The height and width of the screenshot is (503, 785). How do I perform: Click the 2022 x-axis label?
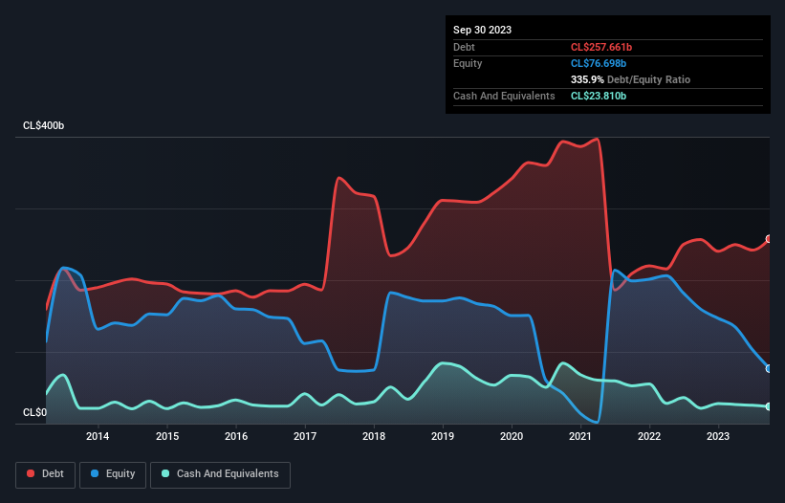(x=649, y=436)
